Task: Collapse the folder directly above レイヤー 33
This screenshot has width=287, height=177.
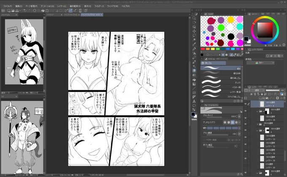Action: click(x=257, y=131)
